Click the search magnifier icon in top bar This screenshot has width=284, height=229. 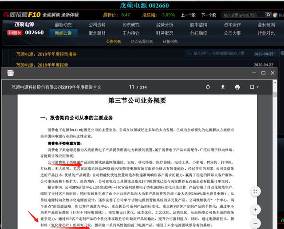(x=268, y=15)
